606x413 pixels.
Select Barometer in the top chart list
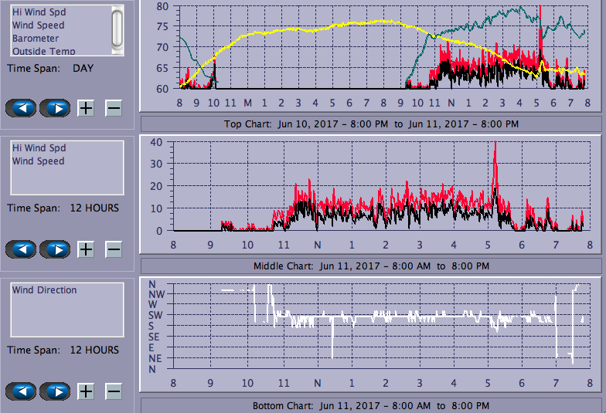pos(36,39)
